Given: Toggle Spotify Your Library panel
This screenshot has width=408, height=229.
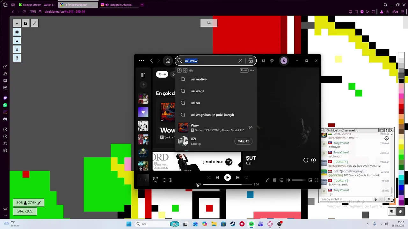Looking at the screenshot, I should [143, 75].
